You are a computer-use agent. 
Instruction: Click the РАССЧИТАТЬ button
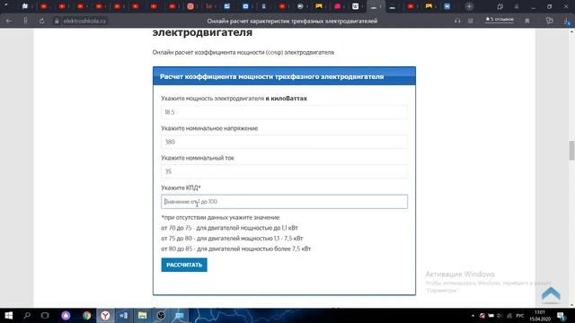coord(184,265)
